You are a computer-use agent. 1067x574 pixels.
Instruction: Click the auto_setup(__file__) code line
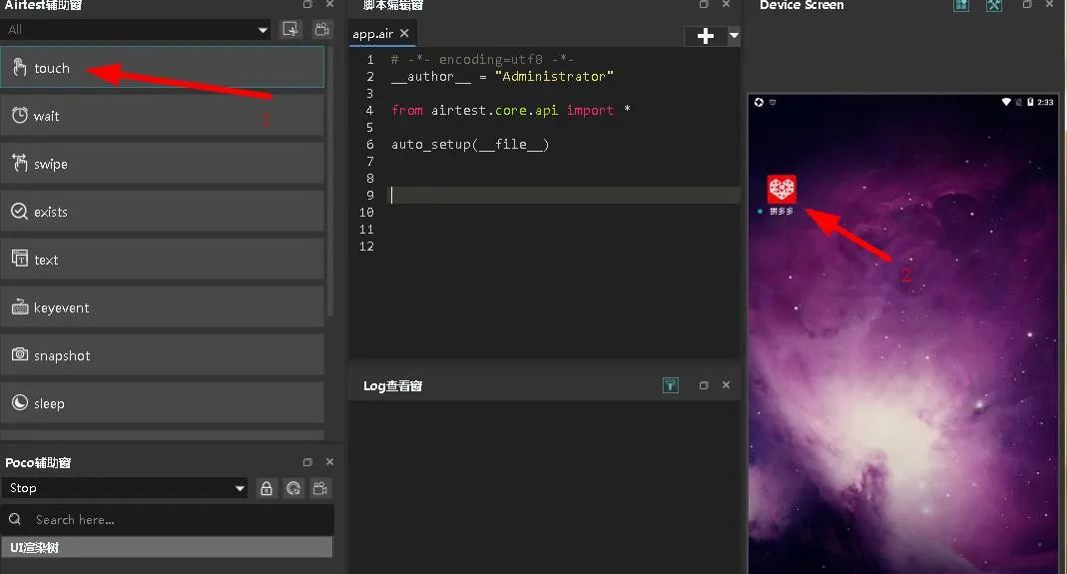tap(470, 145)
